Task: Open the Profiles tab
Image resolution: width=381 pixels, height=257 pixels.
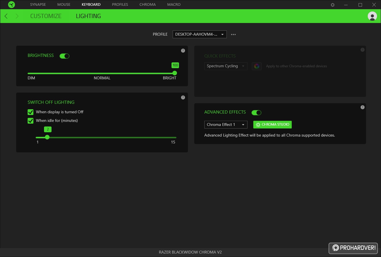Action: 120,5
